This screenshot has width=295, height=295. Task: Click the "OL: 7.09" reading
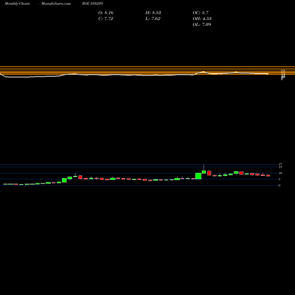202,25
